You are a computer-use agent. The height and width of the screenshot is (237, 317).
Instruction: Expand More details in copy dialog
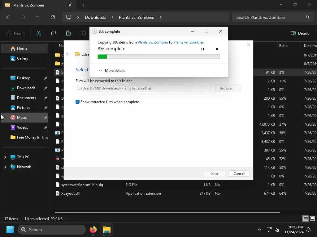(112, 71)
